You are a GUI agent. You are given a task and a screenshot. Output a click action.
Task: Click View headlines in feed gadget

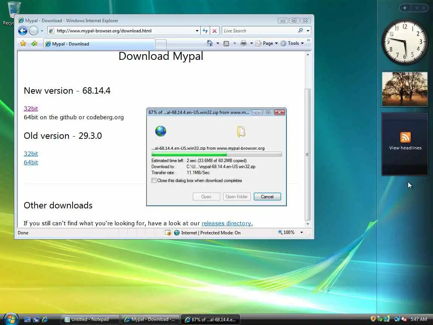(405, 148)
